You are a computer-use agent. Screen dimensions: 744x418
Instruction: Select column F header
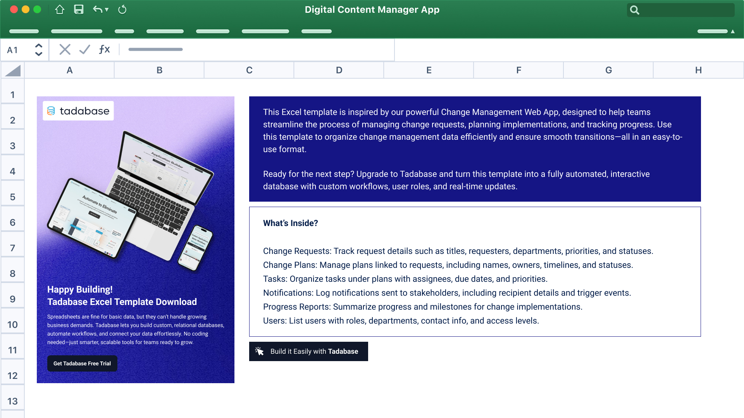pyautogui.click(x=519, y=70)
